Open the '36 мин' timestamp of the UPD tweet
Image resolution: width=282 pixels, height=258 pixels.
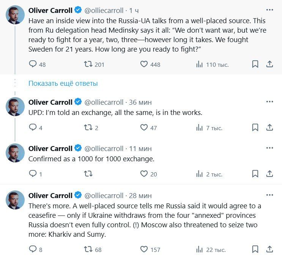140,102
